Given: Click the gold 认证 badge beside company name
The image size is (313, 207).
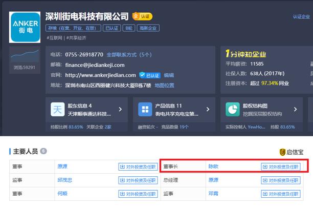Looking at the screenshot, I should click(x=142, y=16).
